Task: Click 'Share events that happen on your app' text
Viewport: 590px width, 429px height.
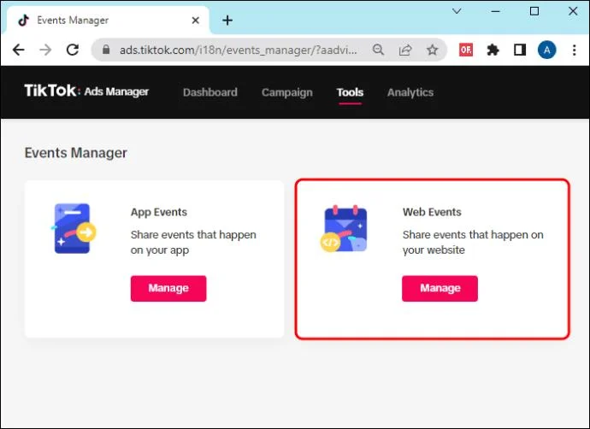Action: tap(193, 242)
